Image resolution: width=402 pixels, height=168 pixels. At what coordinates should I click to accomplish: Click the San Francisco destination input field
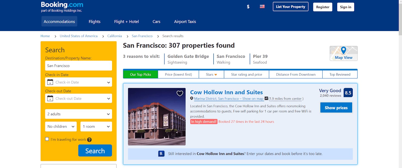click(x=78, y=66)
